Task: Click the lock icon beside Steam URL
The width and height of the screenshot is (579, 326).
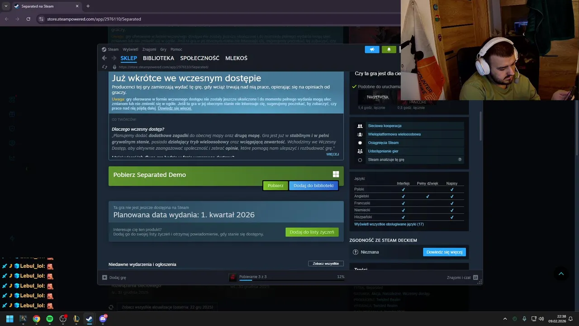Action: 115,67
